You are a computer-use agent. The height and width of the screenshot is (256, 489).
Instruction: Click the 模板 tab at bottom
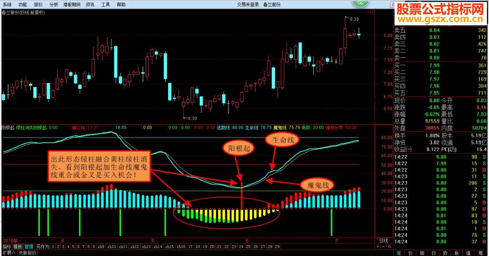17,246
